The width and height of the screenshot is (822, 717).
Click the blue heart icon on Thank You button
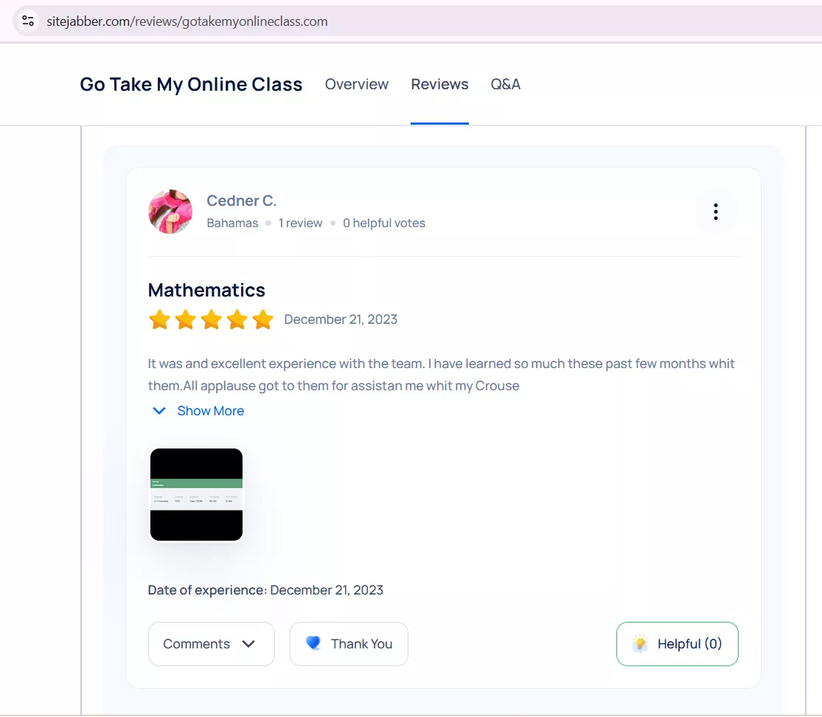313,643
